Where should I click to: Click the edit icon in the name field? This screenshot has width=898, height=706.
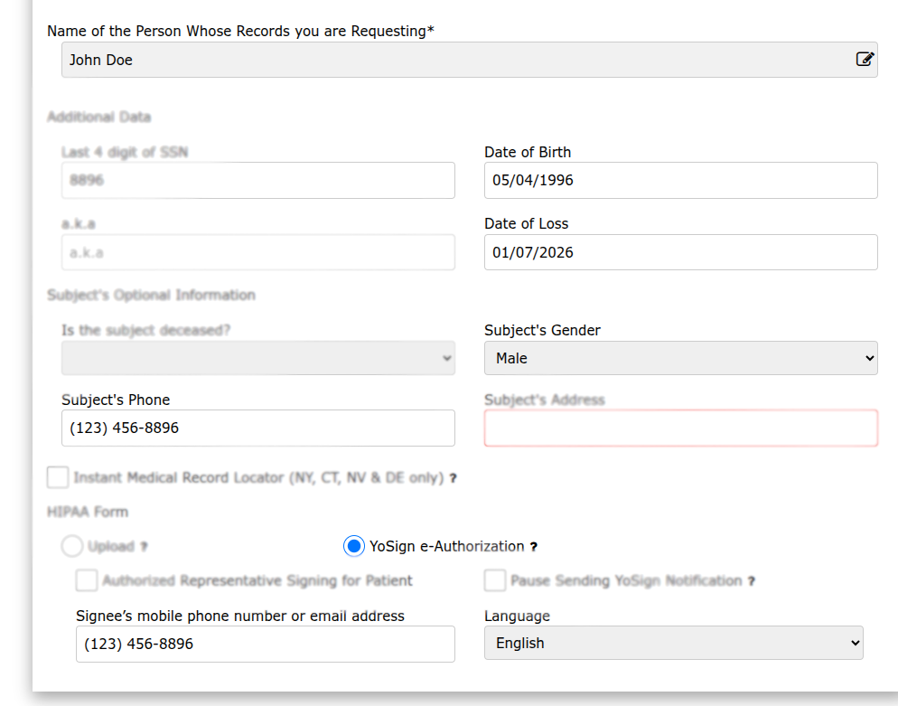(x=865, y=59)
